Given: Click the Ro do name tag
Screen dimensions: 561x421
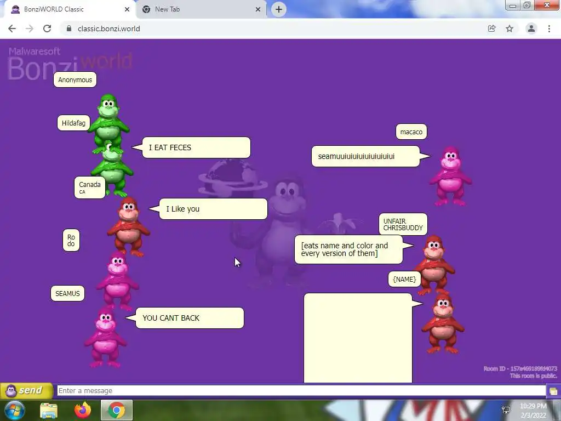Looking at the screenshot, I should (71, 240).
